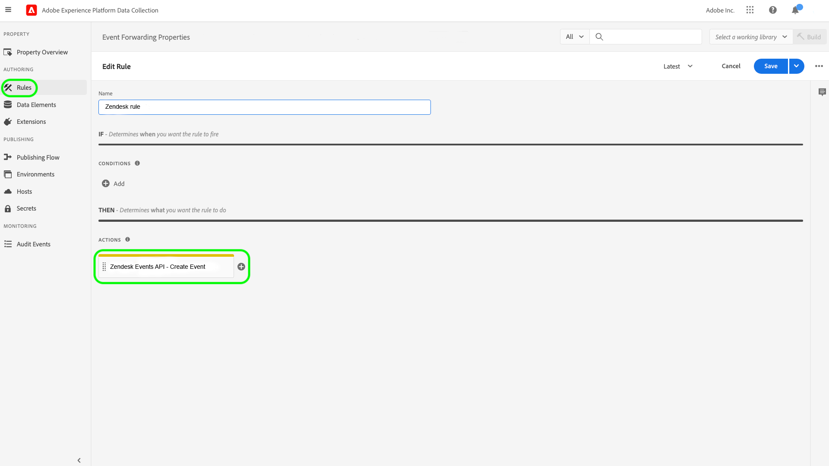Click the Conditions info icon

pos(137,163)
